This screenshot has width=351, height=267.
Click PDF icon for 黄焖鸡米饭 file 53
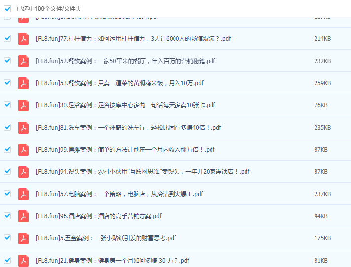click(23, 83)
